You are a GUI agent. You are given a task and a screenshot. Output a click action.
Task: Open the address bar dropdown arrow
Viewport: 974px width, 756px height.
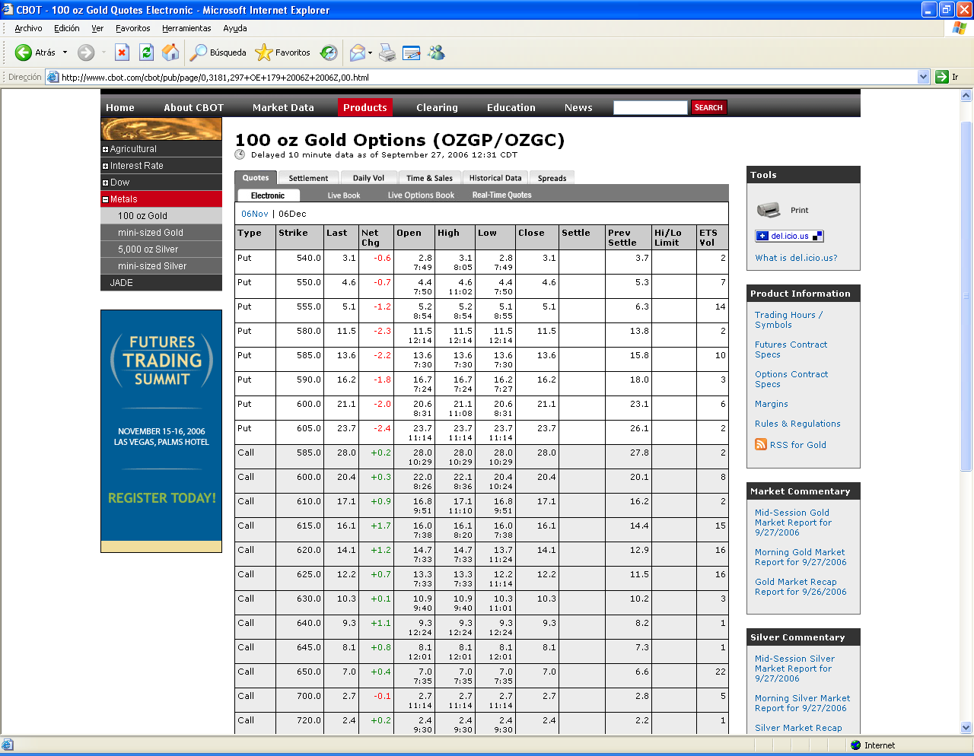click(924, 77)
